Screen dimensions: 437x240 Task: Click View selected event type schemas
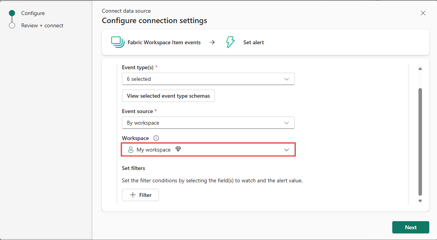(168, 96)
